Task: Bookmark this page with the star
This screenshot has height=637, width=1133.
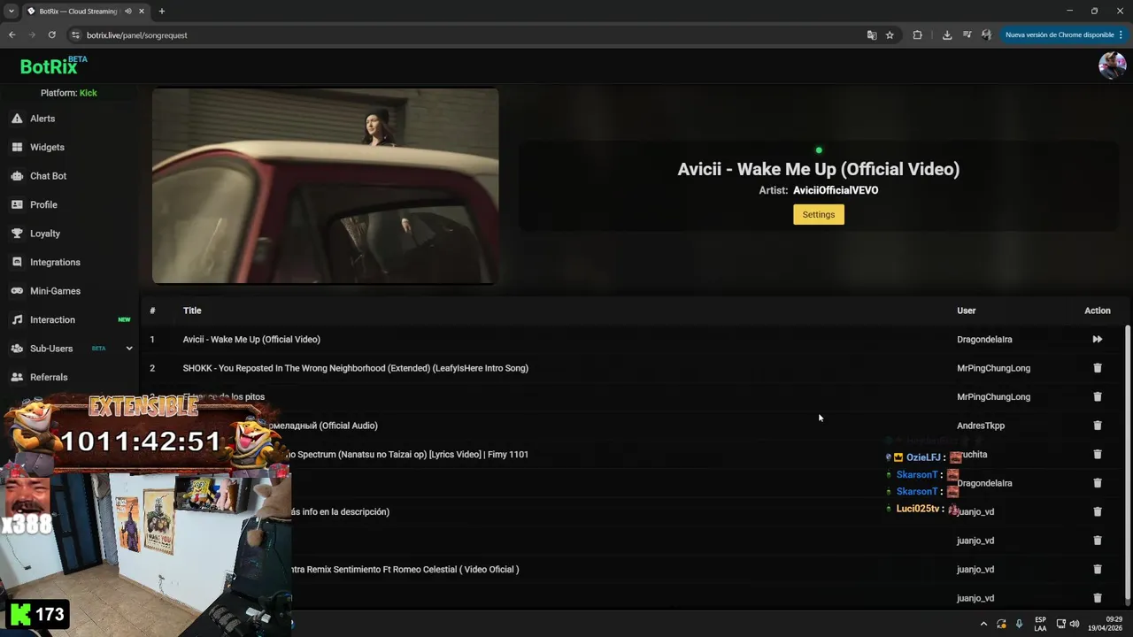Action: 890,35
